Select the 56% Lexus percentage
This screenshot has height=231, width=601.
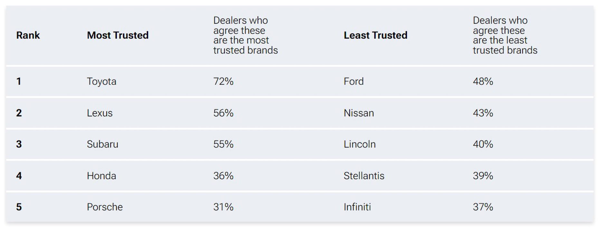pyautogui.click(x=223, y=113)
